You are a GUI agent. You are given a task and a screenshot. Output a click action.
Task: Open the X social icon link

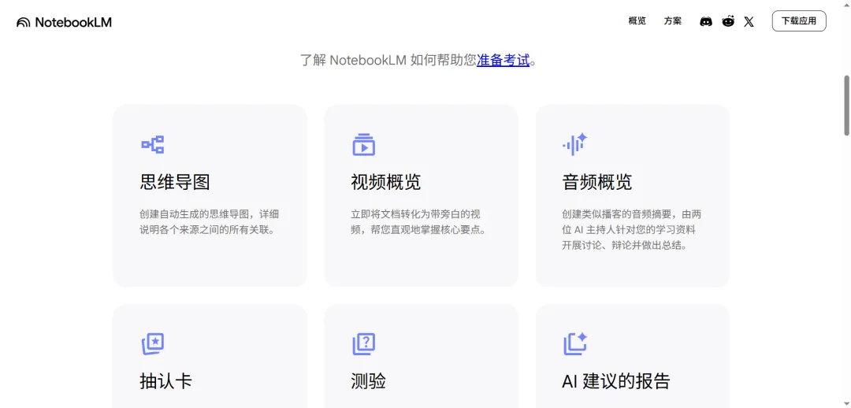(749, 22)
